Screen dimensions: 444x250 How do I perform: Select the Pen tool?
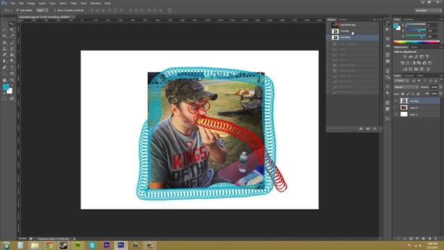(4, 67)
